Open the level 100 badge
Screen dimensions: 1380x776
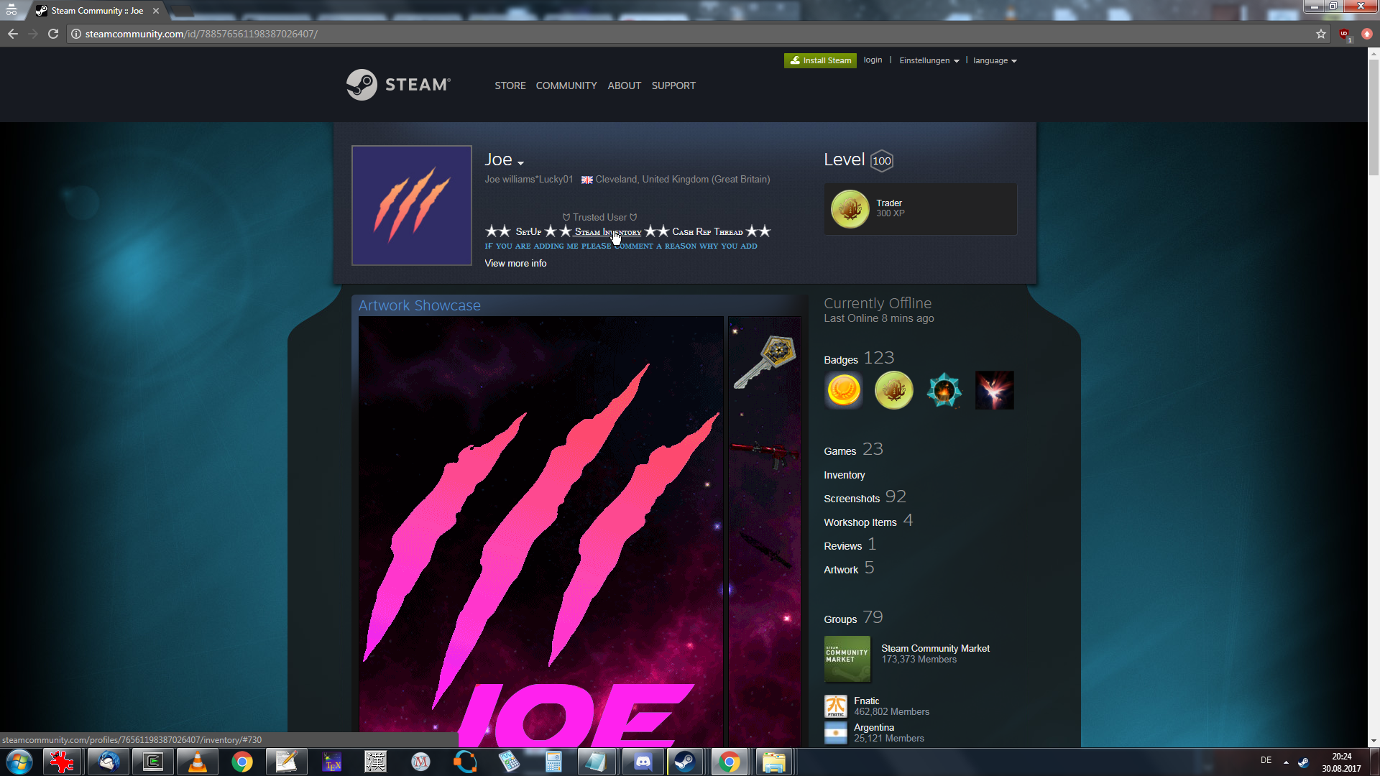tap(881, 161)
